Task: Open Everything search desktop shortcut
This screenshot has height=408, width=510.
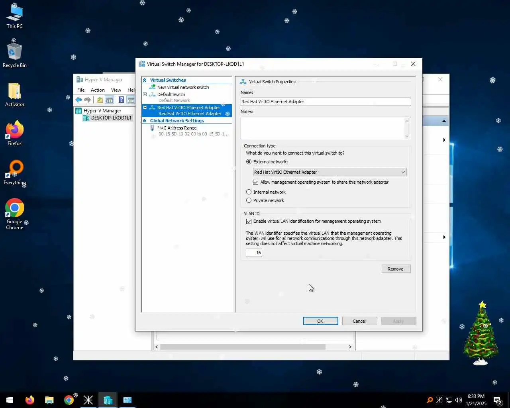Action: click(15, 172)
